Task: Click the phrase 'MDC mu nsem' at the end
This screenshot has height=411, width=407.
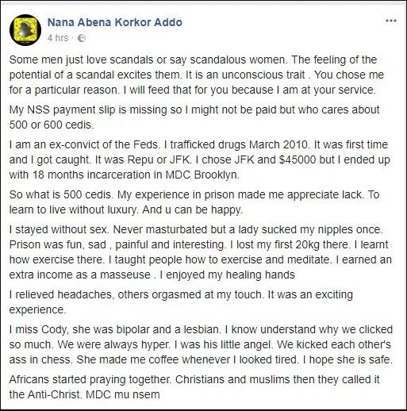Action: click(x=123, y=394)
